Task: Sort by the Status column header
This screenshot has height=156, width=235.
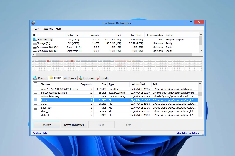Action: pyautogui.click(x=182, y=35)
